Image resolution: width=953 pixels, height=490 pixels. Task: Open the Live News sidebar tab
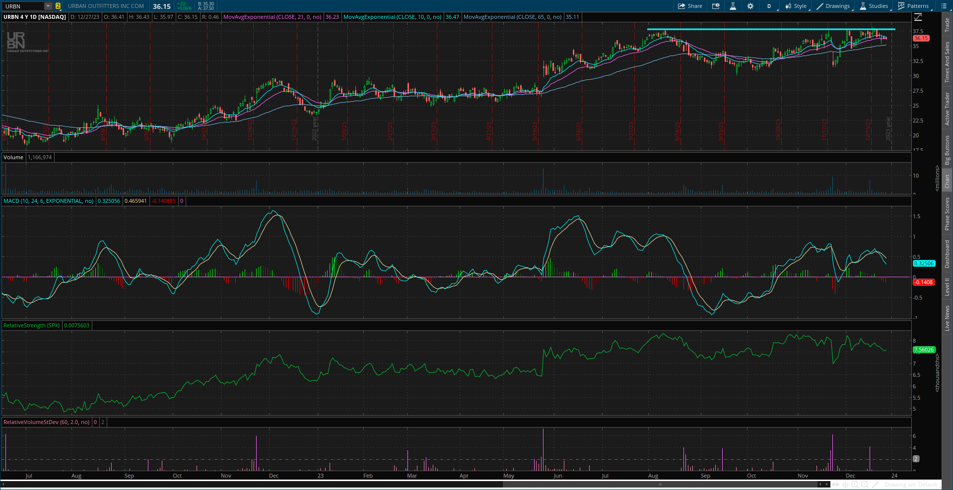coord(947,318)
